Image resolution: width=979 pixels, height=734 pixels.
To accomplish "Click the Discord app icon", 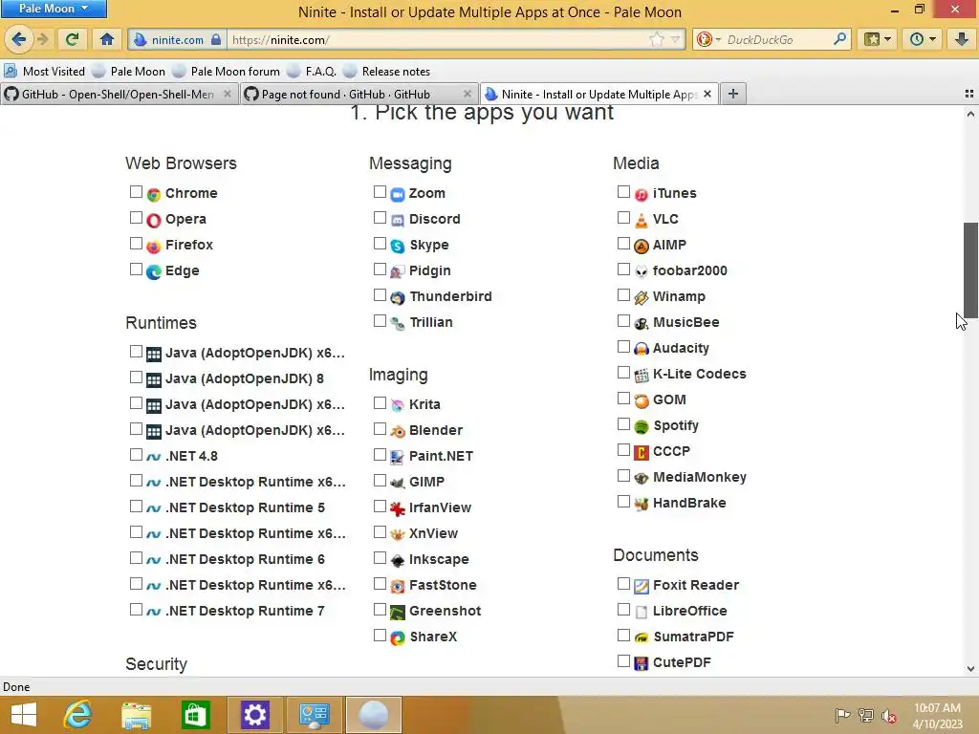I will 398,220.
